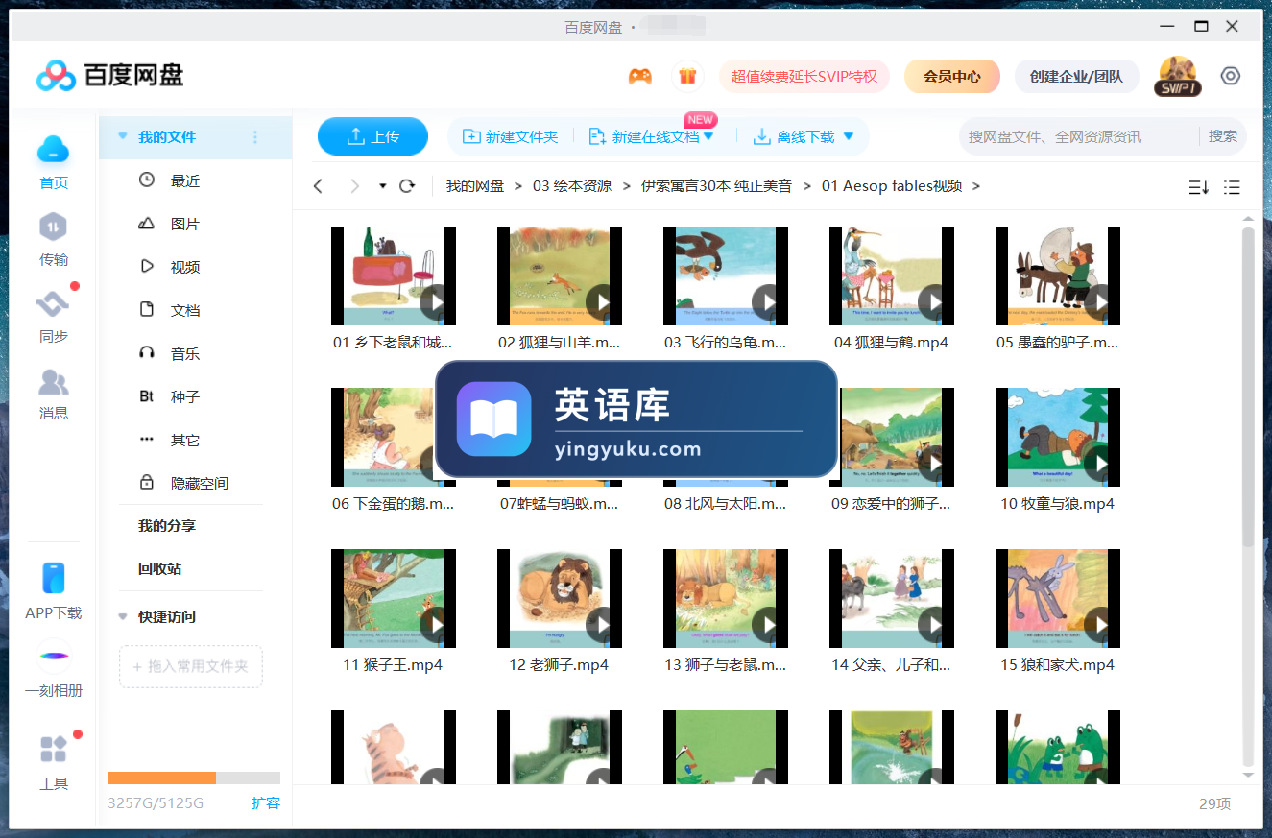The image size is (1272, 838).
Task: Click the scrollbar down arrow
Action: (x=1248, y=774)
